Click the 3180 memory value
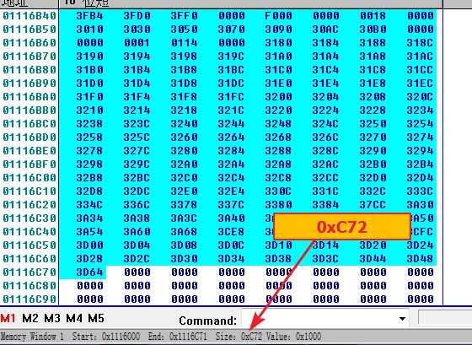472x345 pixels. (278, 43)
